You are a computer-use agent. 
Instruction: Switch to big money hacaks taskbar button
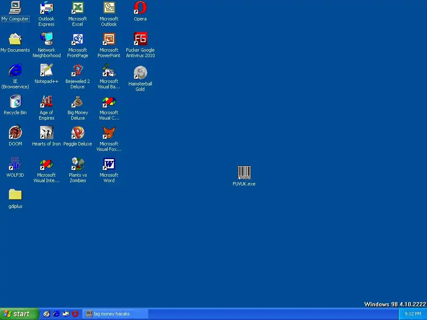[x=116, y=314]
